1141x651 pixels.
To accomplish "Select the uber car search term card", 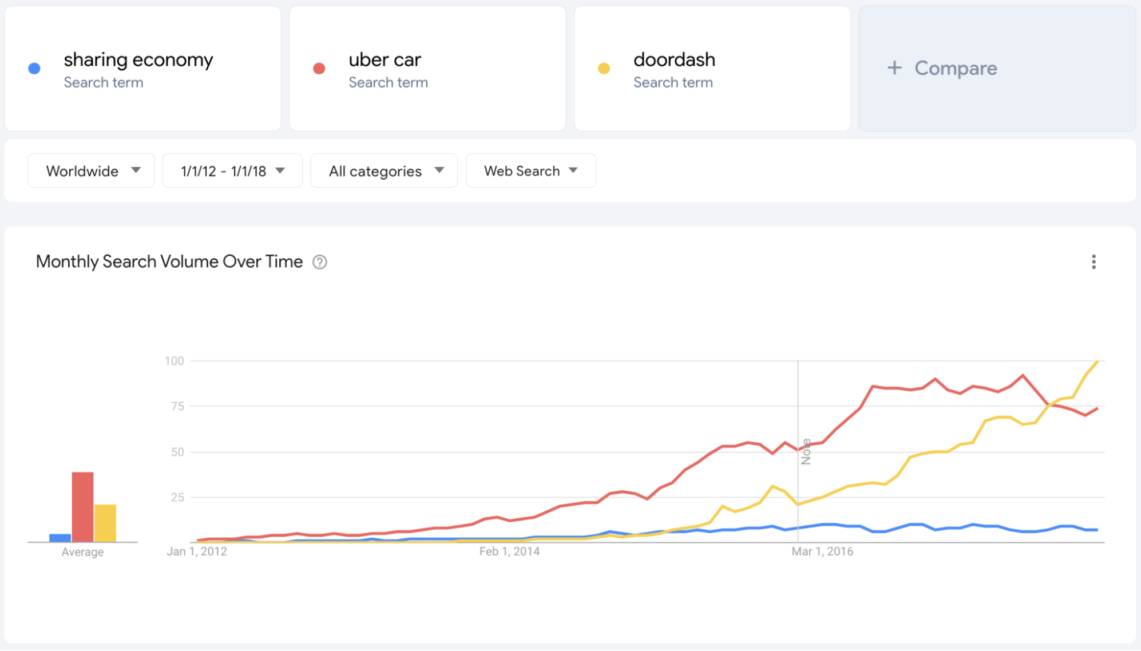I will [x=427, y=69].
